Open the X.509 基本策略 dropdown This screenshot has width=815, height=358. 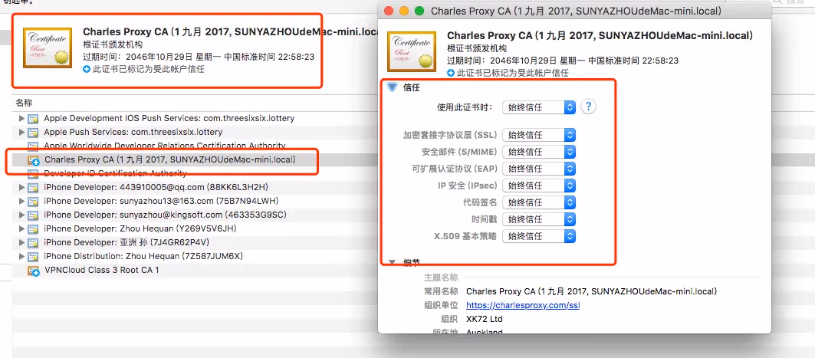(x=538, y=236)
